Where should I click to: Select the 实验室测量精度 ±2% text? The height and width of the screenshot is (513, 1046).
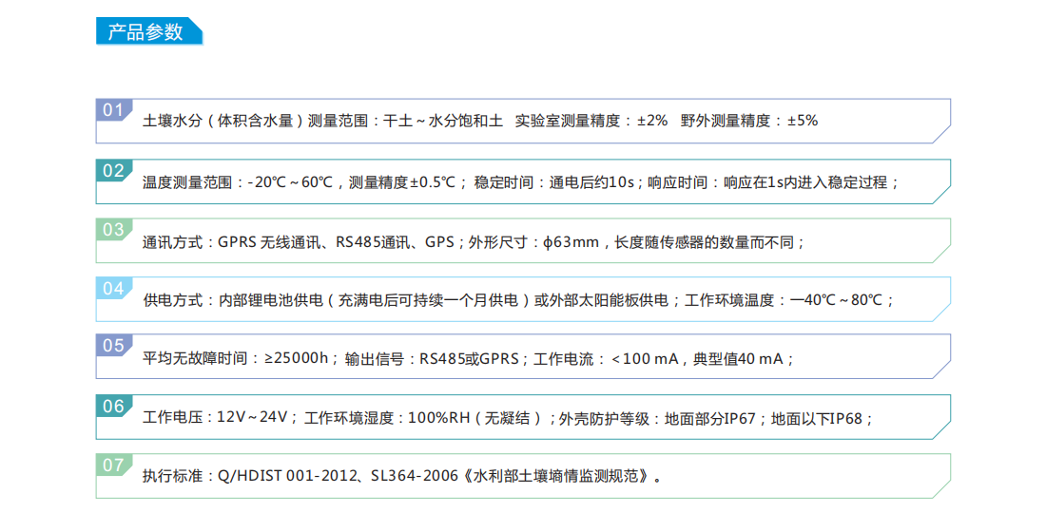(x=591, y=122)
